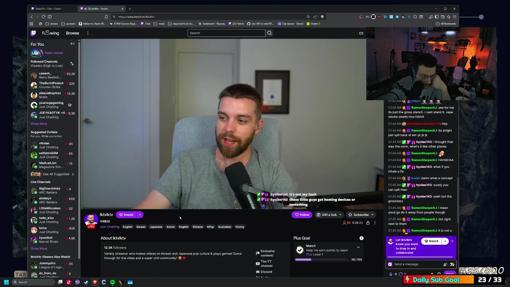Click the lktvlktv channel avatar

pos(91,220)
